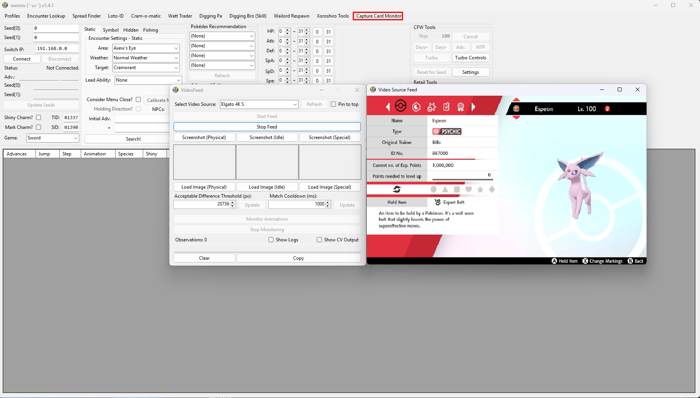This screenshot has height=398, width=700.
Task: Open the Target dropdown showing Cramorant
Action: tap(146, 68)
